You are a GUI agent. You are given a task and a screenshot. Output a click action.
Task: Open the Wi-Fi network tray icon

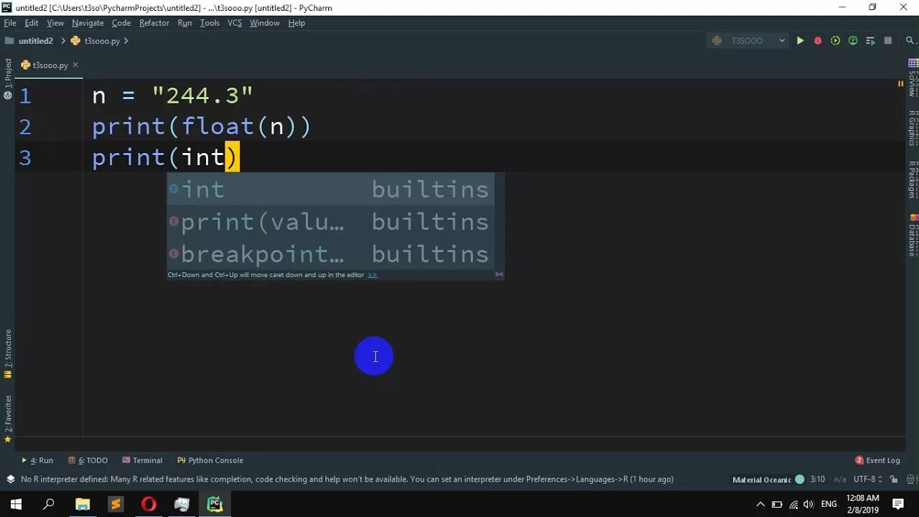tap(793, 504)
